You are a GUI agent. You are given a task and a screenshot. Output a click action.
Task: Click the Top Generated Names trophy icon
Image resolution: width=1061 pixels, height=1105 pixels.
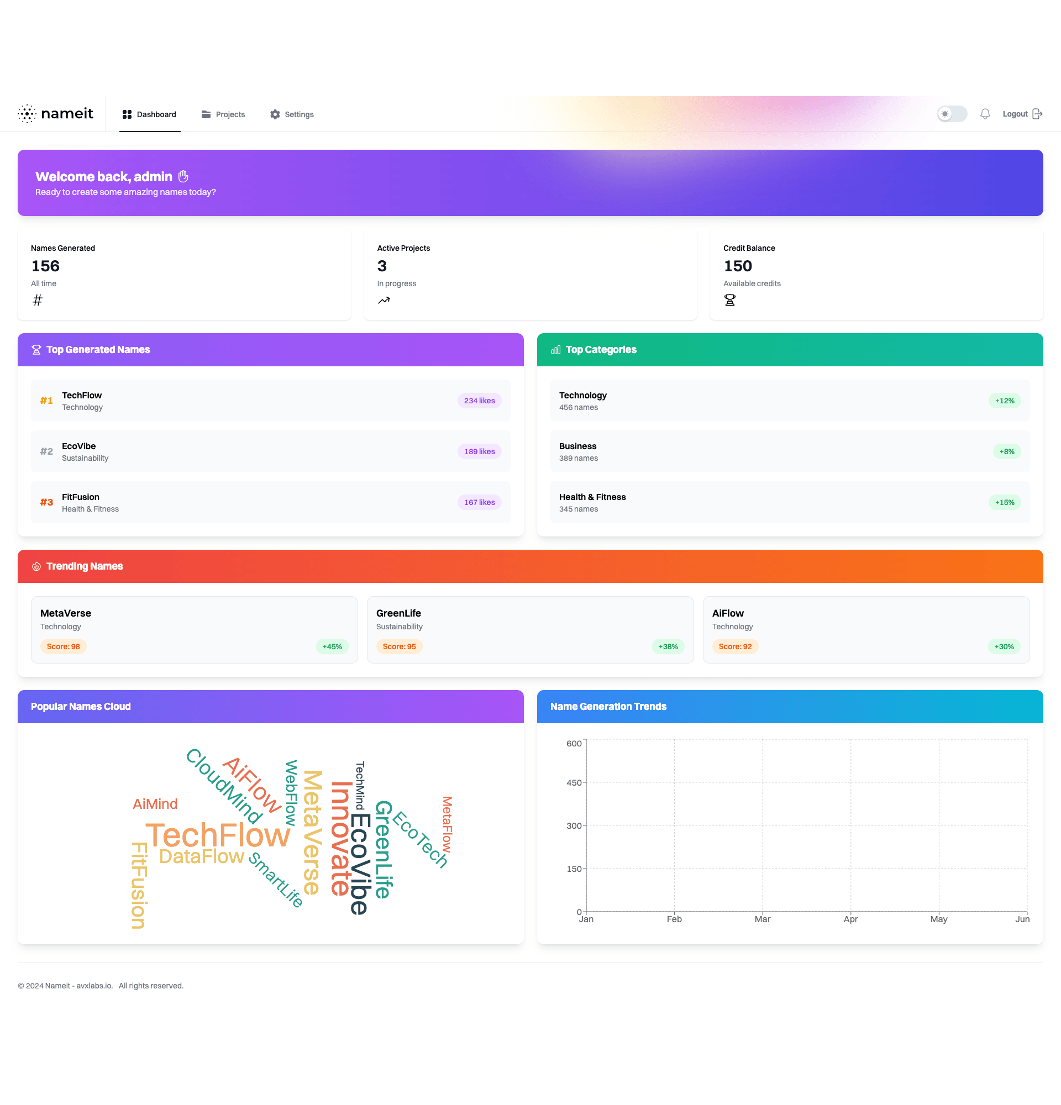[x=35, y=349]
